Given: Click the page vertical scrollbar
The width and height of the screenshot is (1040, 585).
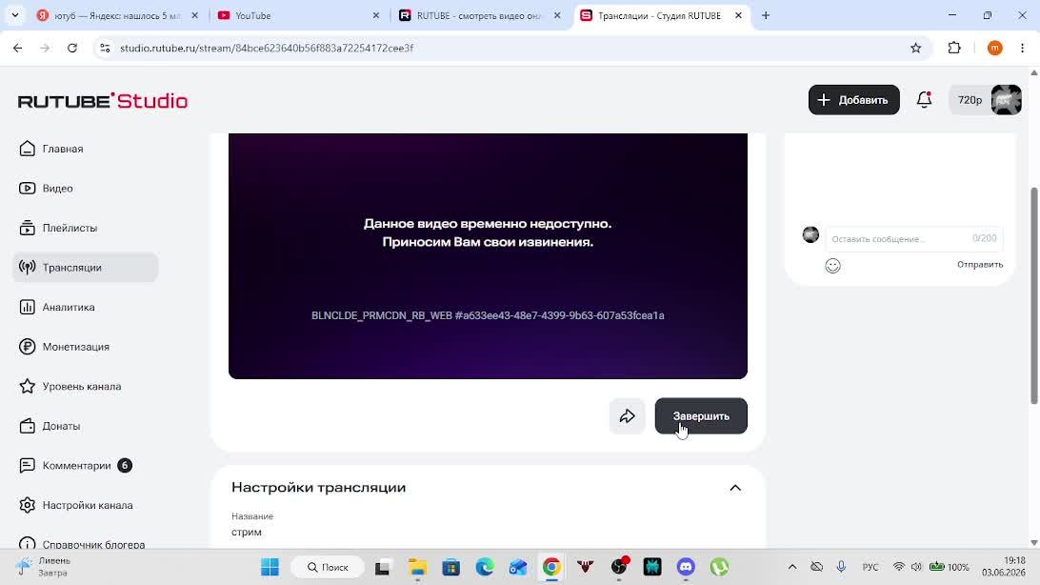Looking at the screenshot, I should (x=1034, y=295).
